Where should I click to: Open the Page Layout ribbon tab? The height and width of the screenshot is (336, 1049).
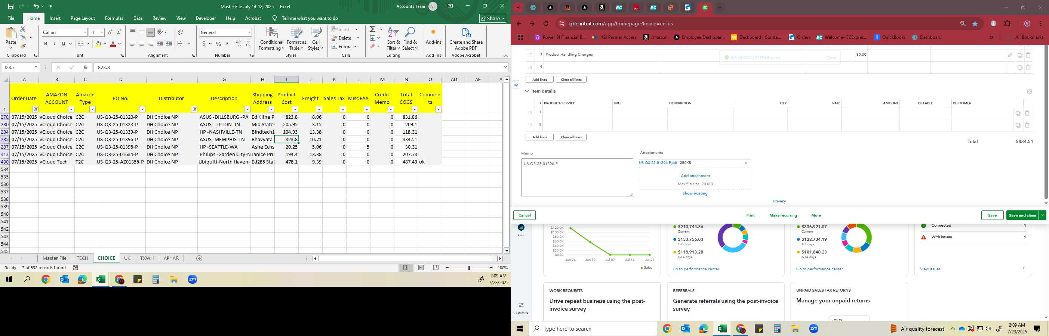coord(83,18)
